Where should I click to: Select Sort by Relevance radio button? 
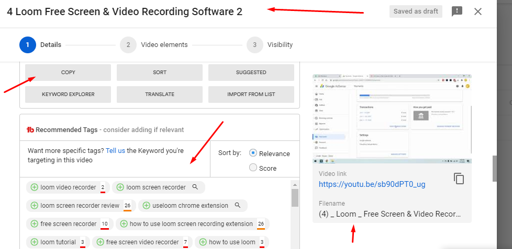pyautogui.click(x=253, y=153)
